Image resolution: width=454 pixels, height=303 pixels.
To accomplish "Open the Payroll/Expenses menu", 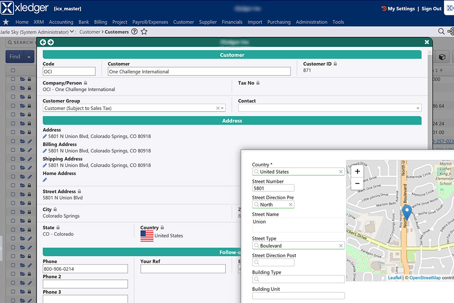I will coord(150,22).
